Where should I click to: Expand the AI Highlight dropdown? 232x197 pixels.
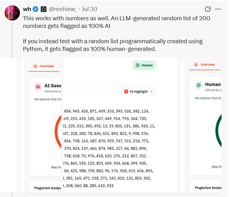(138, 92)
